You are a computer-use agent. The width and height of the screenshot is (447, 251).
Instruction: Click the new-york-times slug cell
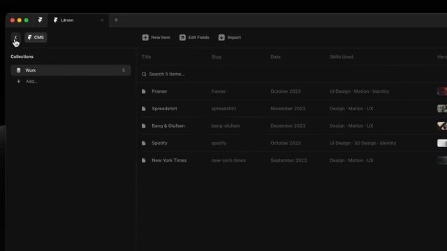(228, 160)
